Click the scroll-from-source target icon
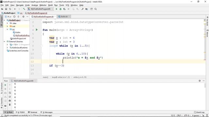209x117 pixels. tap(14, 17)
